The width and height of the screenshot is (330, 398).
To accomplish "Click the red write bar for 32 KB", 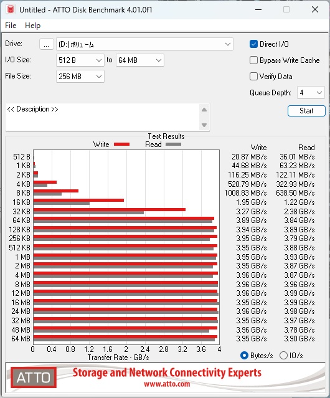I will tap(110, 210).
